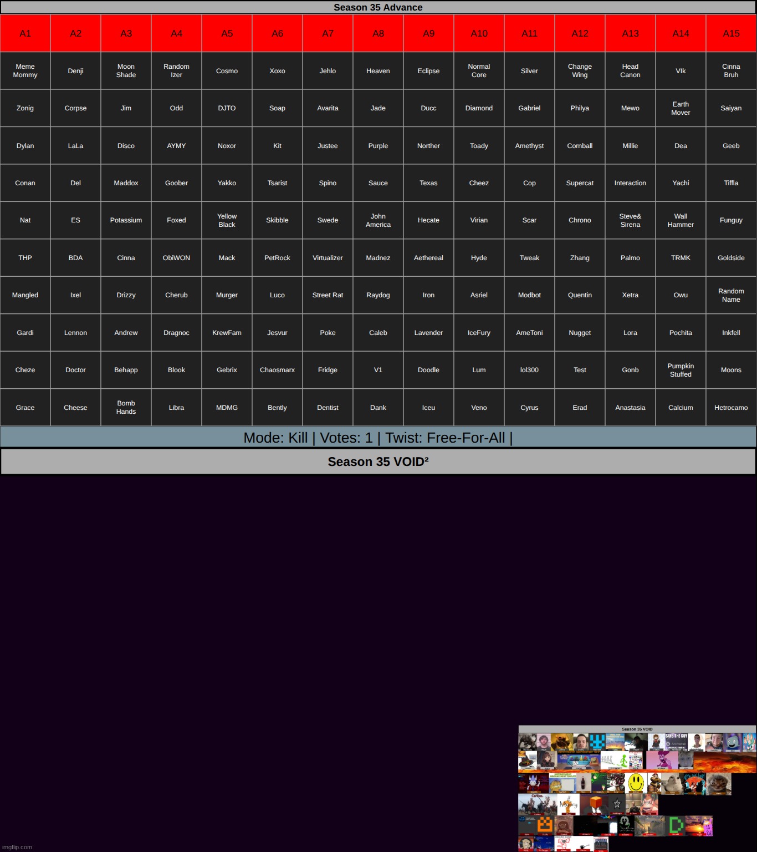This screenshot has height=852, width=757.
Task: Select the Street Rat cell
Action: pos(328,295)
